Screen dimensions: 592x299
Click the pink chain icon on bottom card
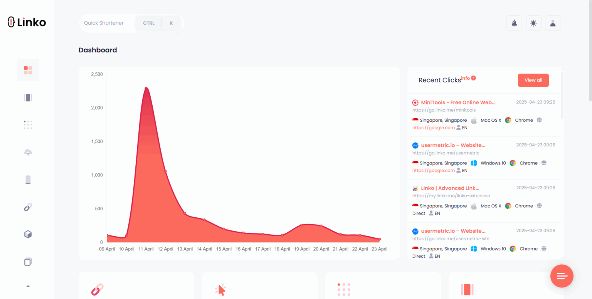(x=97, y=289)
